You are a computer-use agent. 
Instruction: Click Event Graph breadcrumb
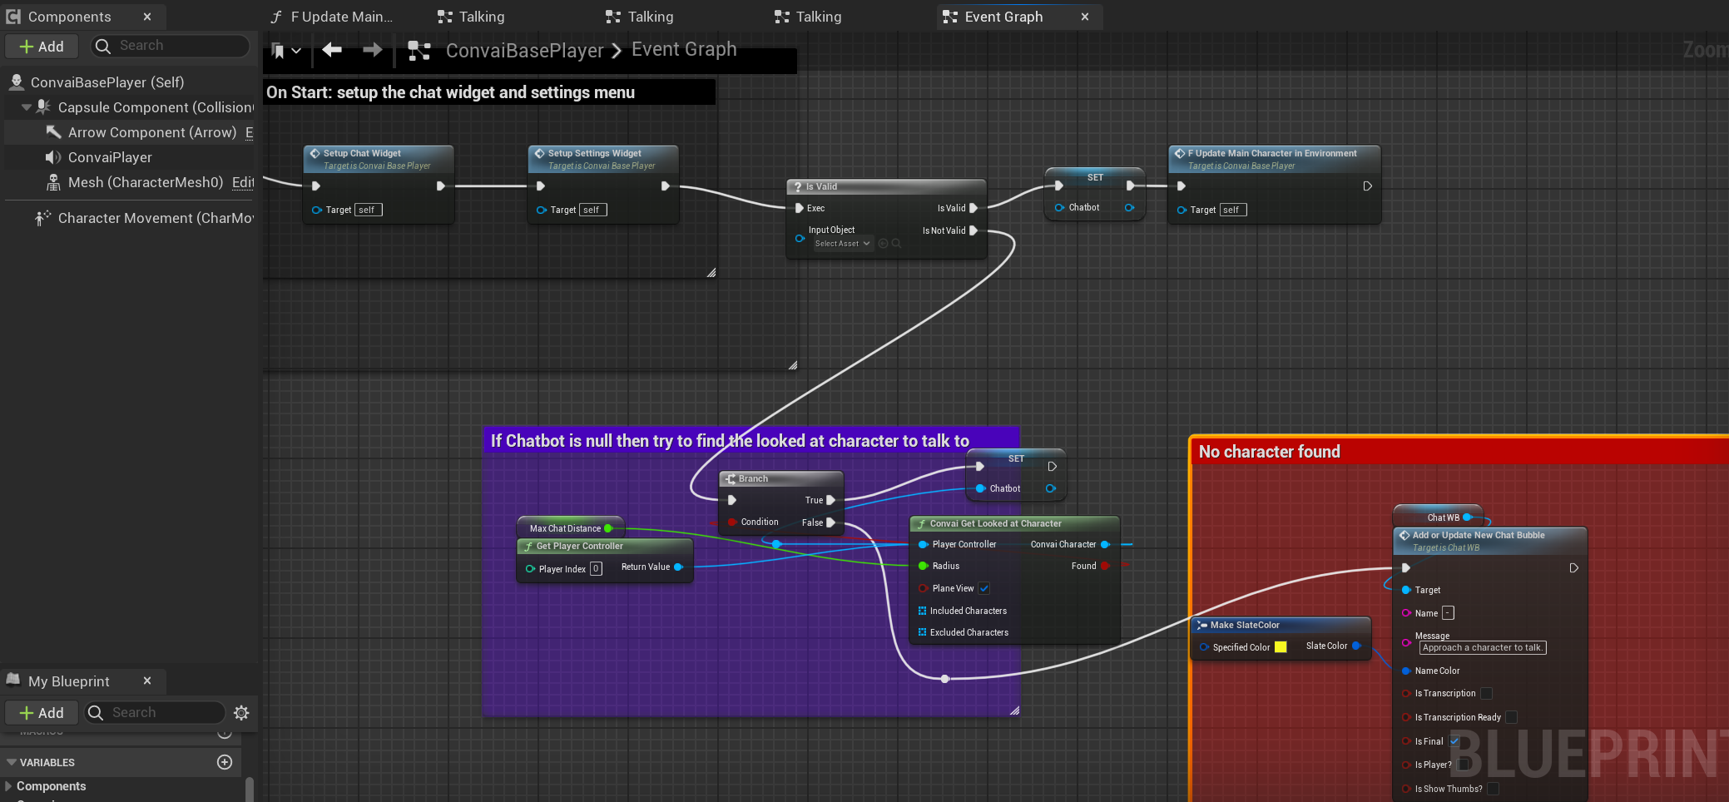coord(684,50)
